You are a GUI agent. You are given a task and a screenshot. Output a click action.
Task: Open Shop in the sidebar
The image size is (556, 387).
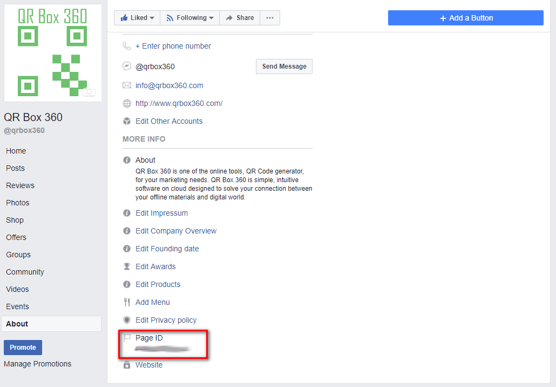click(x=15, y=220)
